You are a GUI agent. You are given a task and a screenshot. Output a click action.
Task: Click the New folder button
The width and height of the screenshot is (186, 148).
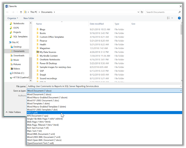coord(29,18)
